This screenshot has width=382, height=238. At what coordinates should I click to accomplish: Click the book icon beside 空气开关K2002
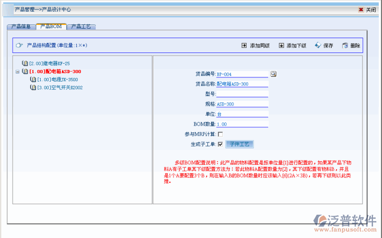point(33,87)
